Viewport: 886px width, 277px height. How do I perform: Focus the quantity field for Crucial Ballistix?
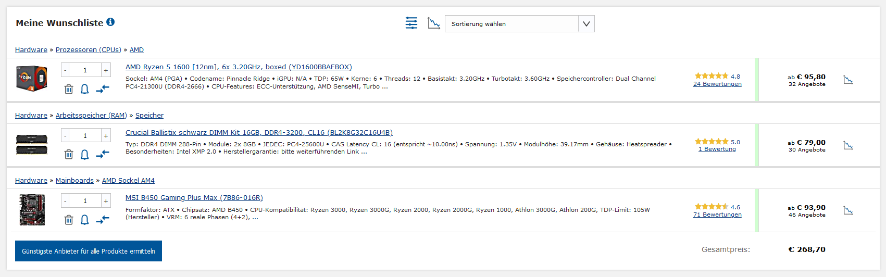[85, 136]
